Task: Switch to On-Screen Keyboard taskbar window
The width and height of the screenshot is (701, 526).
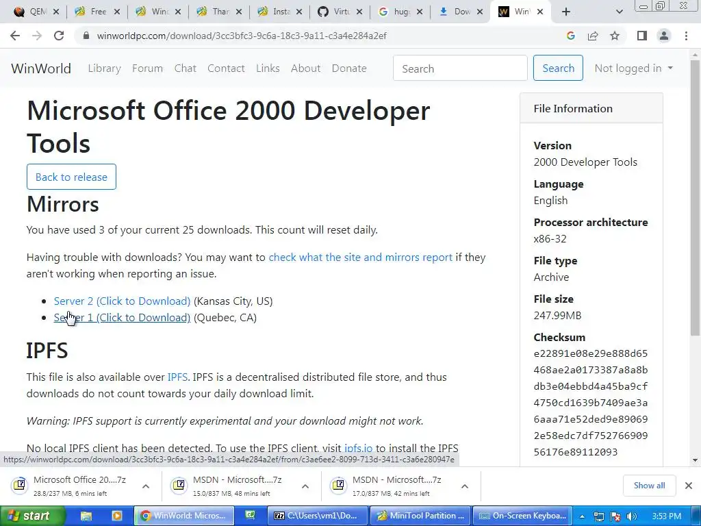Action: click(522, 516)
